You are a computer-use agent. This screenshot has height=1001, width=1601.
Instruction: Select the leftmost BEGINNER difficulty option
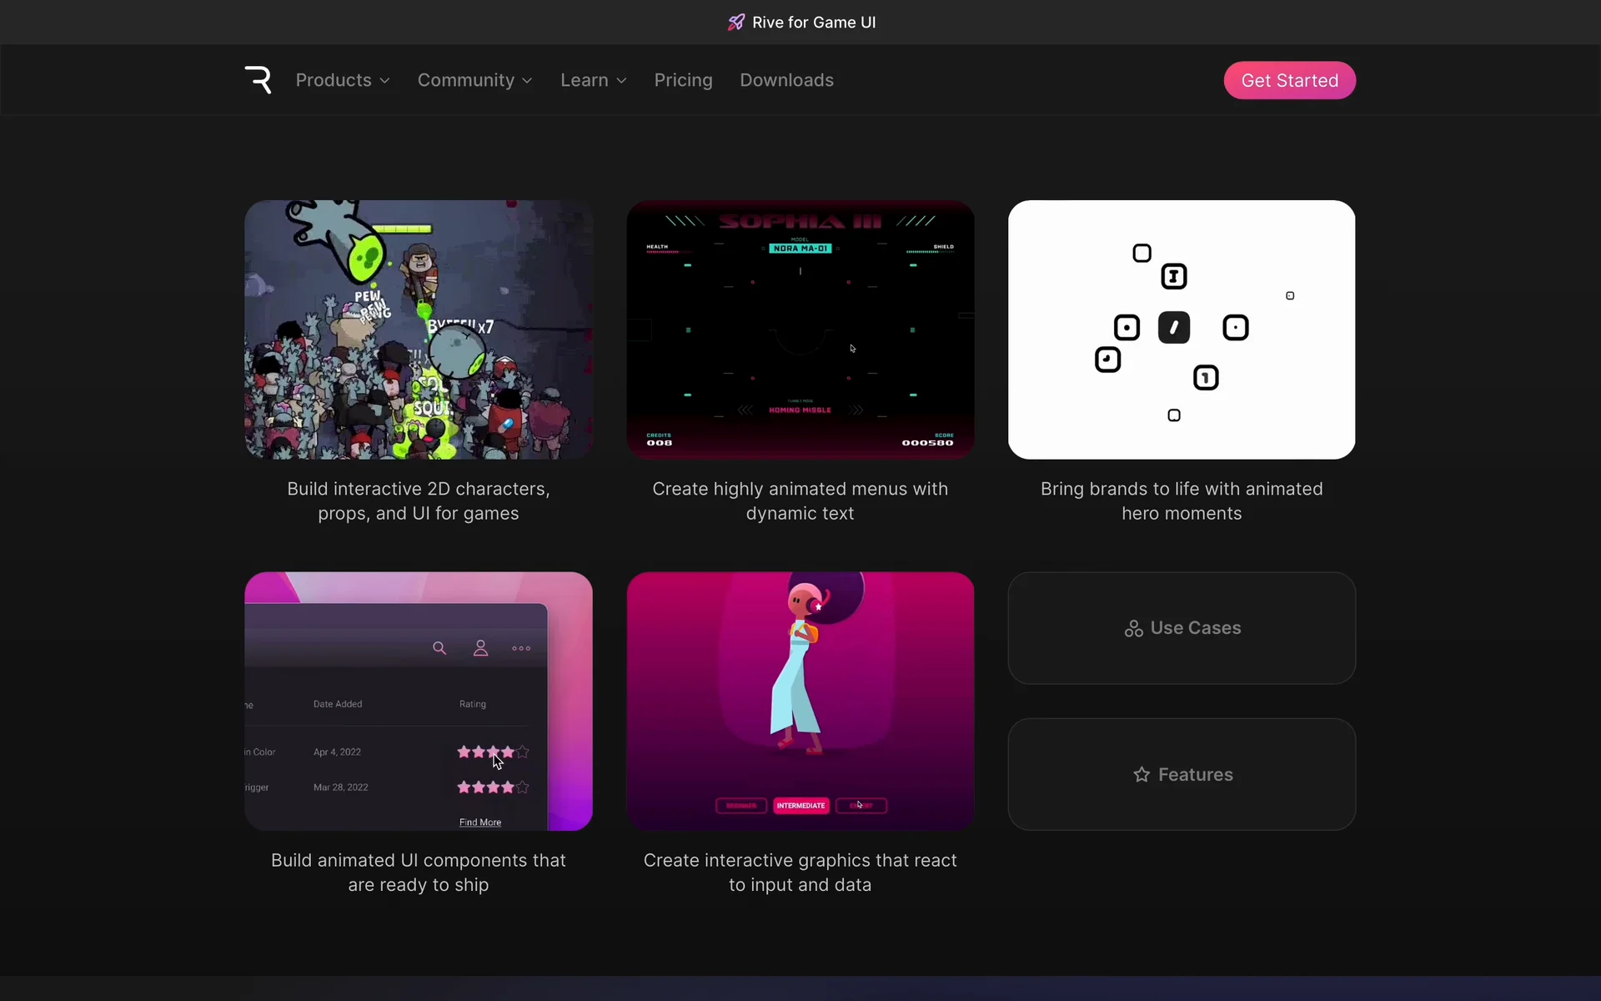click(740, 806)
